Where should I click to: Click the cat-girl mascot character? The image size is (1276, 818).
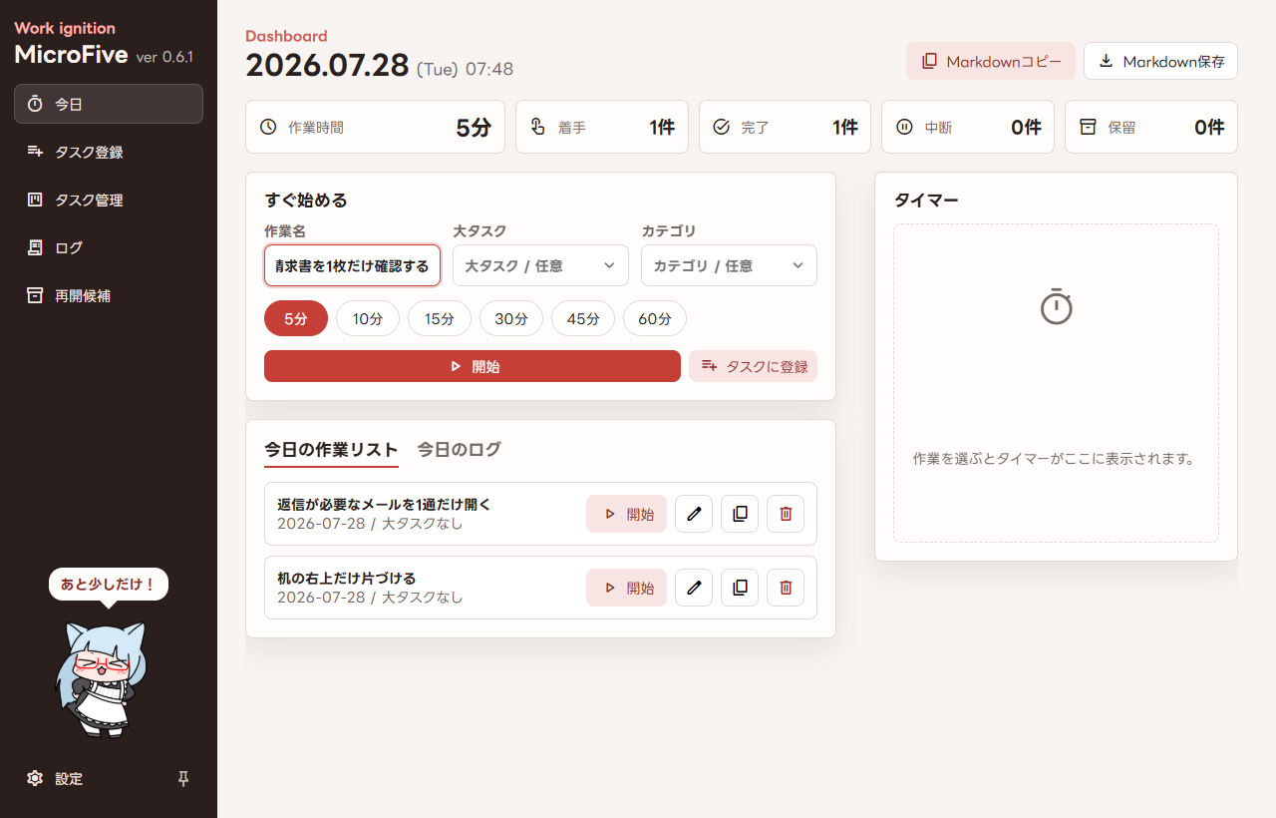click(x=100, y=678)
